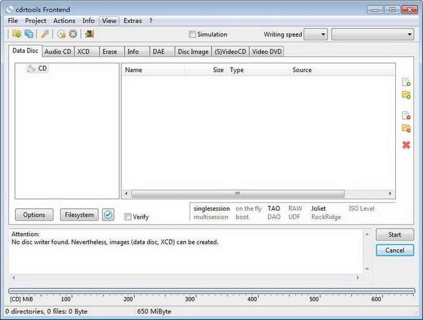Screen dimensions: 423x320
Task: Click the red X delete all icon
Action: pos(406,145)
